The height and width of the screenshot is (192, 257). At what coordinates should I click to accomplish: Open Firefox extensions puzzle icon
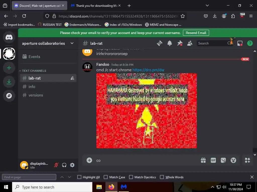[233, 16]
